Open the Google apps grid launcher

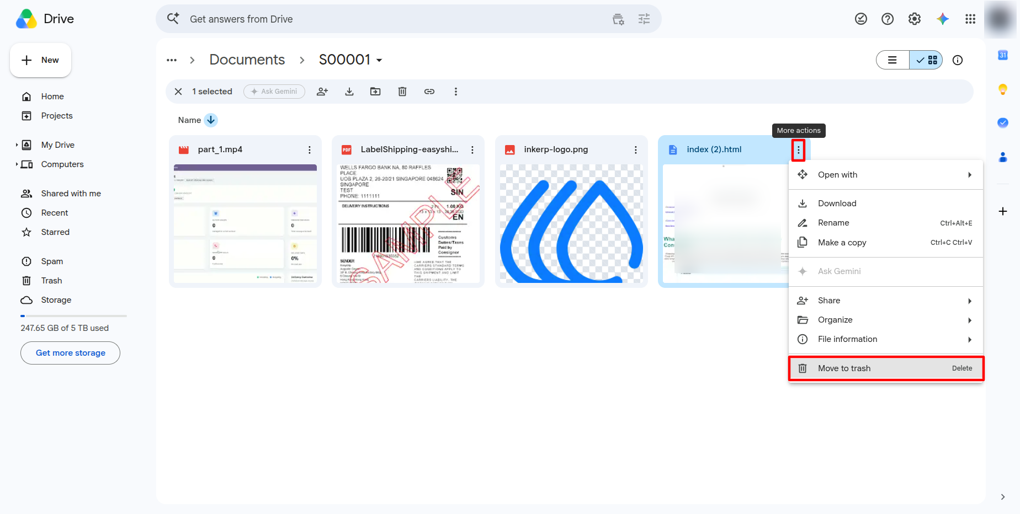970,19
